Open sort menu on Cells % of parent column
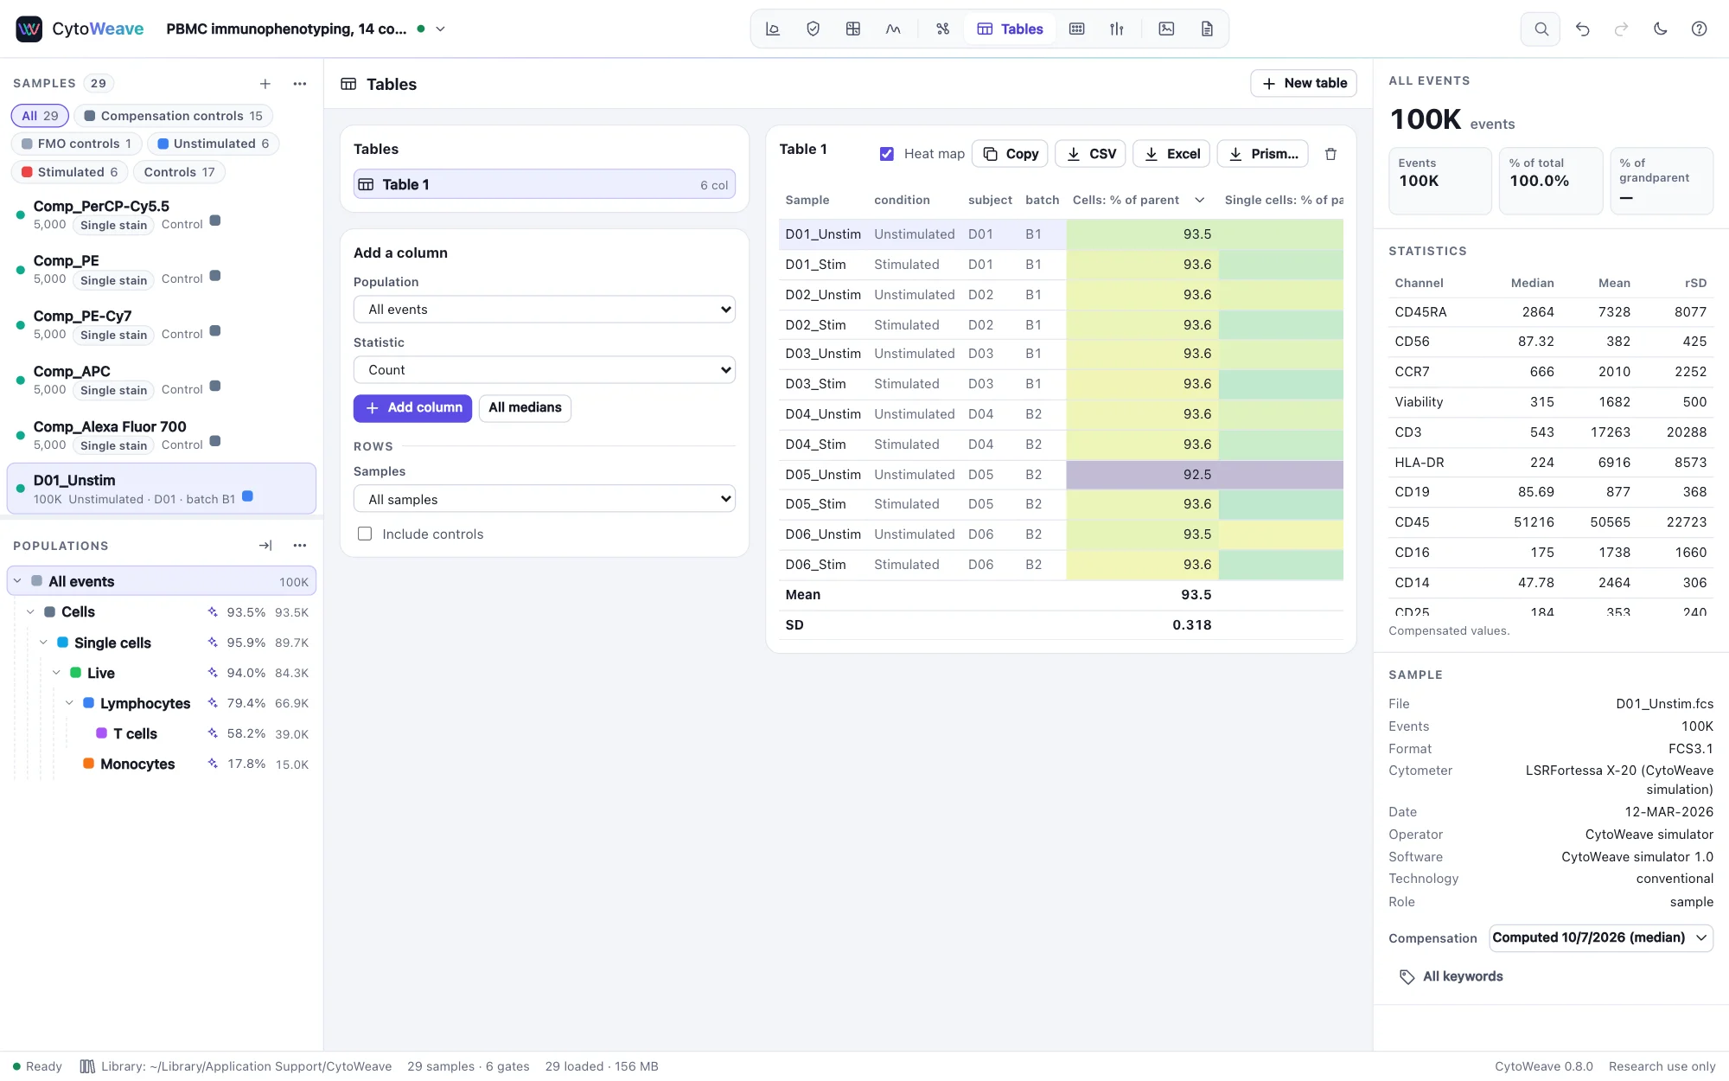This screenshot has height=1081, width=1729. (x=1200, y=200)
